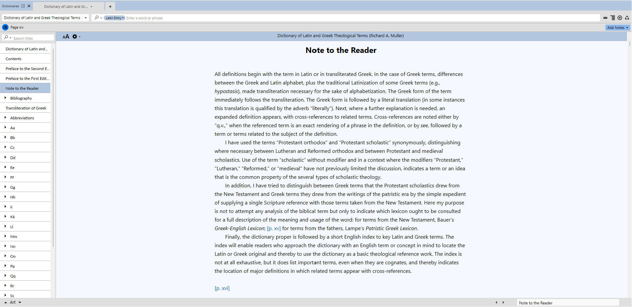The image size is (632, 307).
Task: Click the Note to the Reader location box at bottom right
Action: 568,303
